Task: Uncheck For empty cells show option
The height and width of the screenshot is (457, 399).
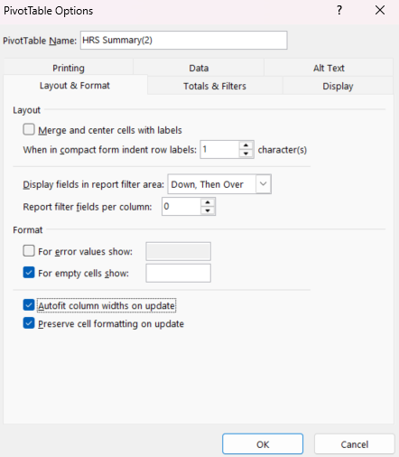Action: [29, 273]
